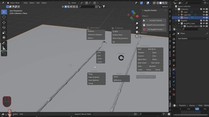Open the Tool settings tab in Properties
This screenshot has height=117, width=209.
[174, 34]
